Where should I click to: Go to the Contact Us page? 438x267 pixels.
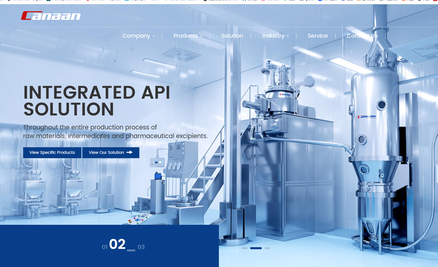[362, 36]
